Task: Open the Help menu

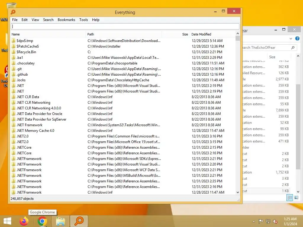Action: (96, 20)
